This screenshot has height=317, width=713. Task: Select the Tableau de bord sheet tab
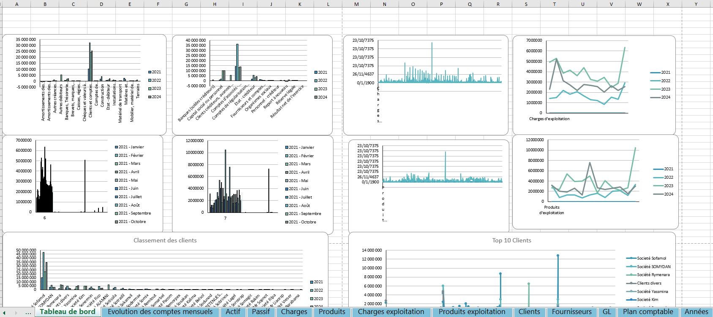pos(68,312)
